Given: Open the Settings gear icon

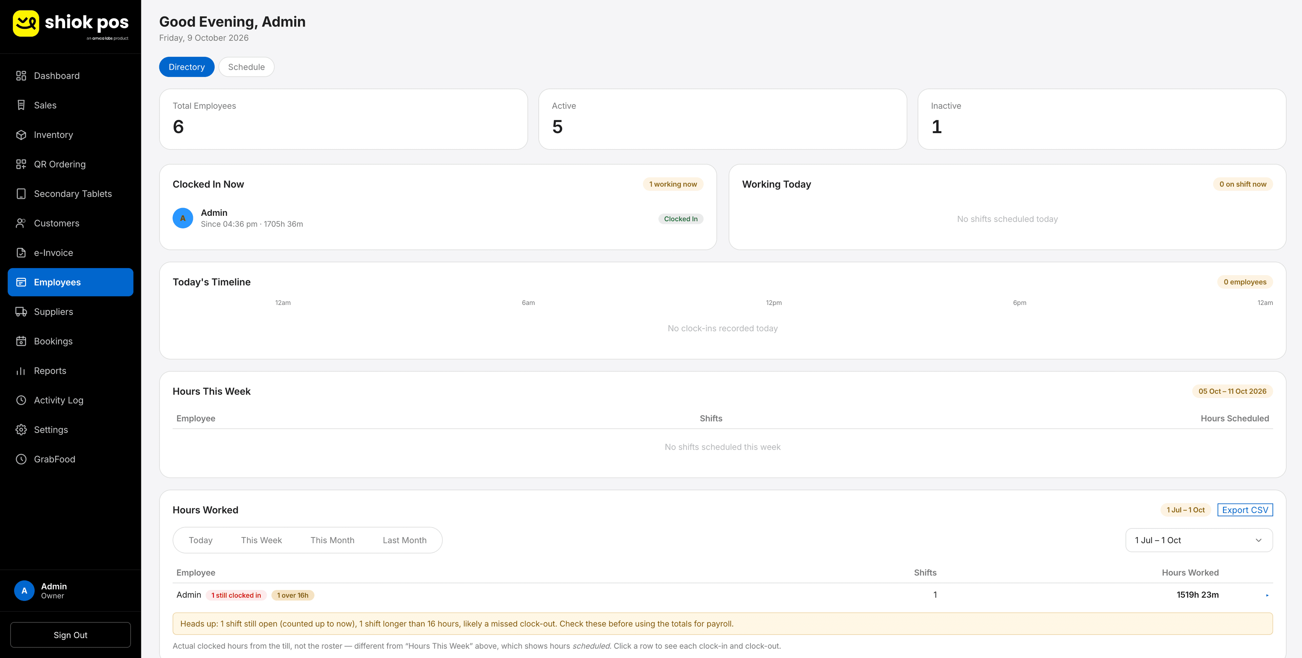Looking at the screenshot, I should tap(21, 430).
